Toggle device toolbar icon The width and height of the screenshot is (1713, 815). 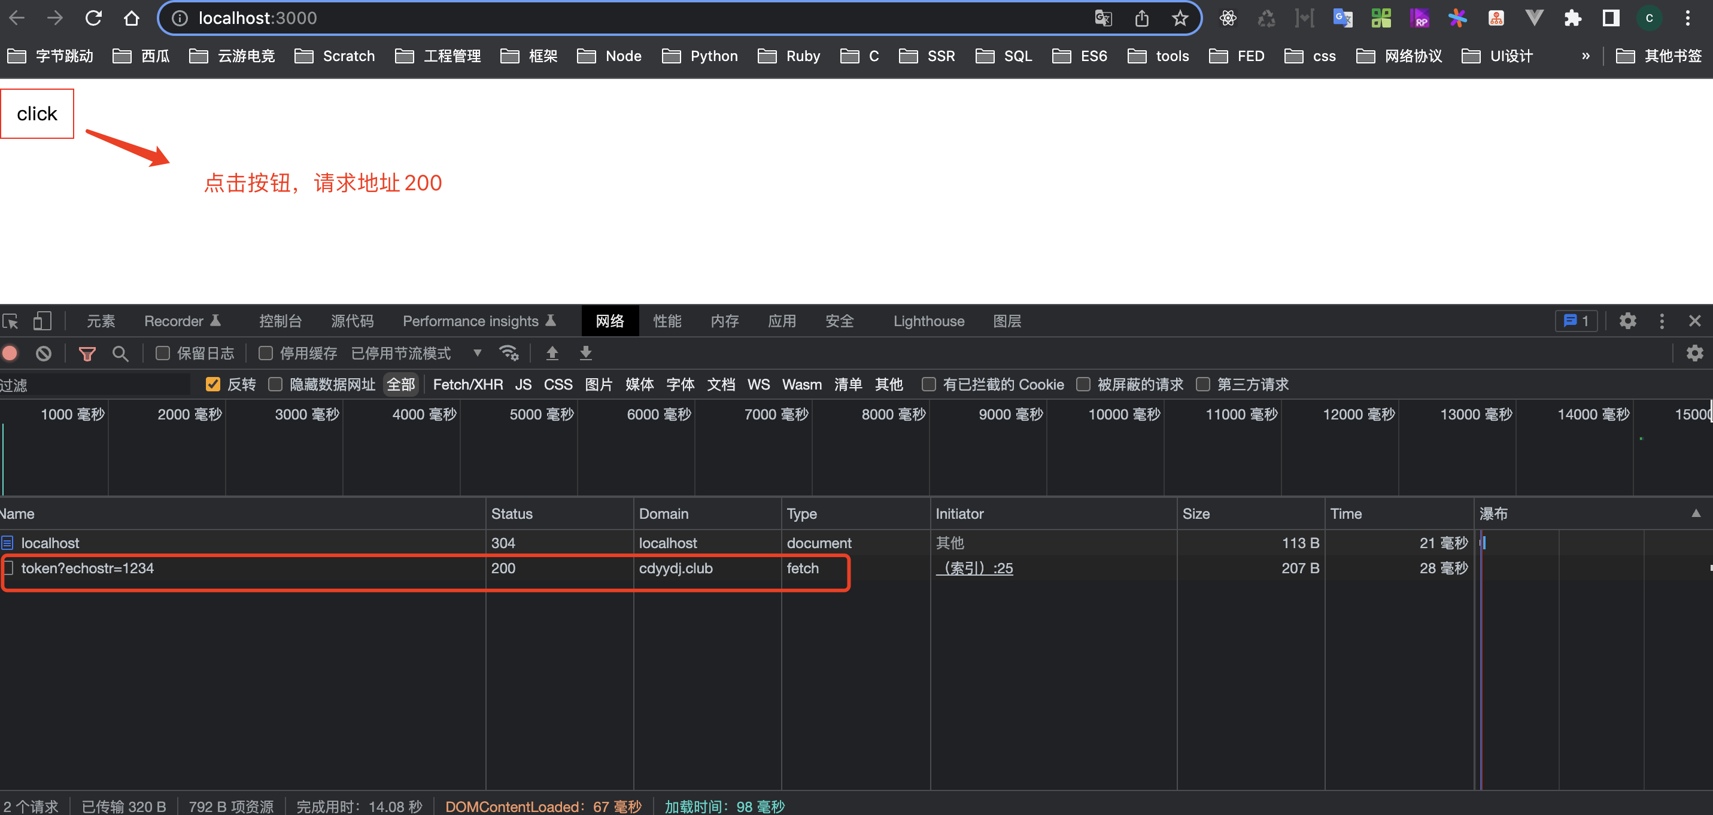42,321
